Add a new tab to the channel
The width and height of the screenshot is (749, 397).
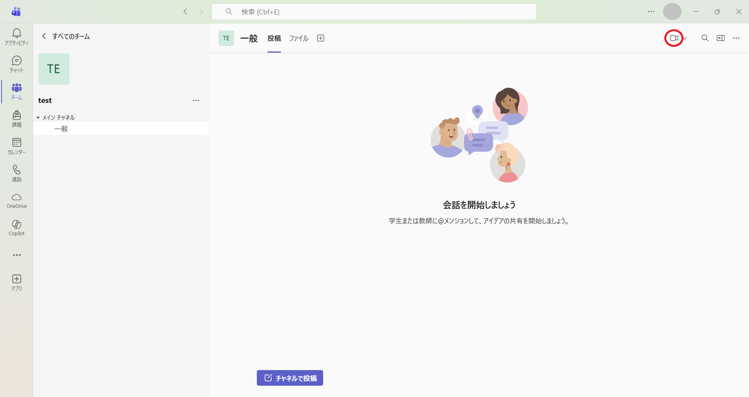[x=320, y=38]
